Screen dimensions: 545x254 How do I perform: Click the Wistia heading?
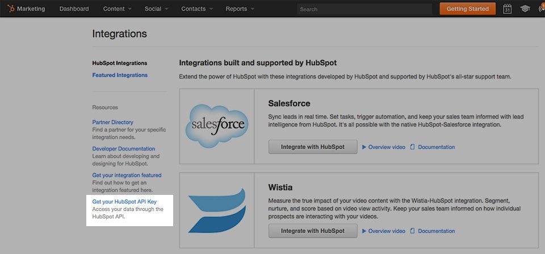(x=280, y=188)
